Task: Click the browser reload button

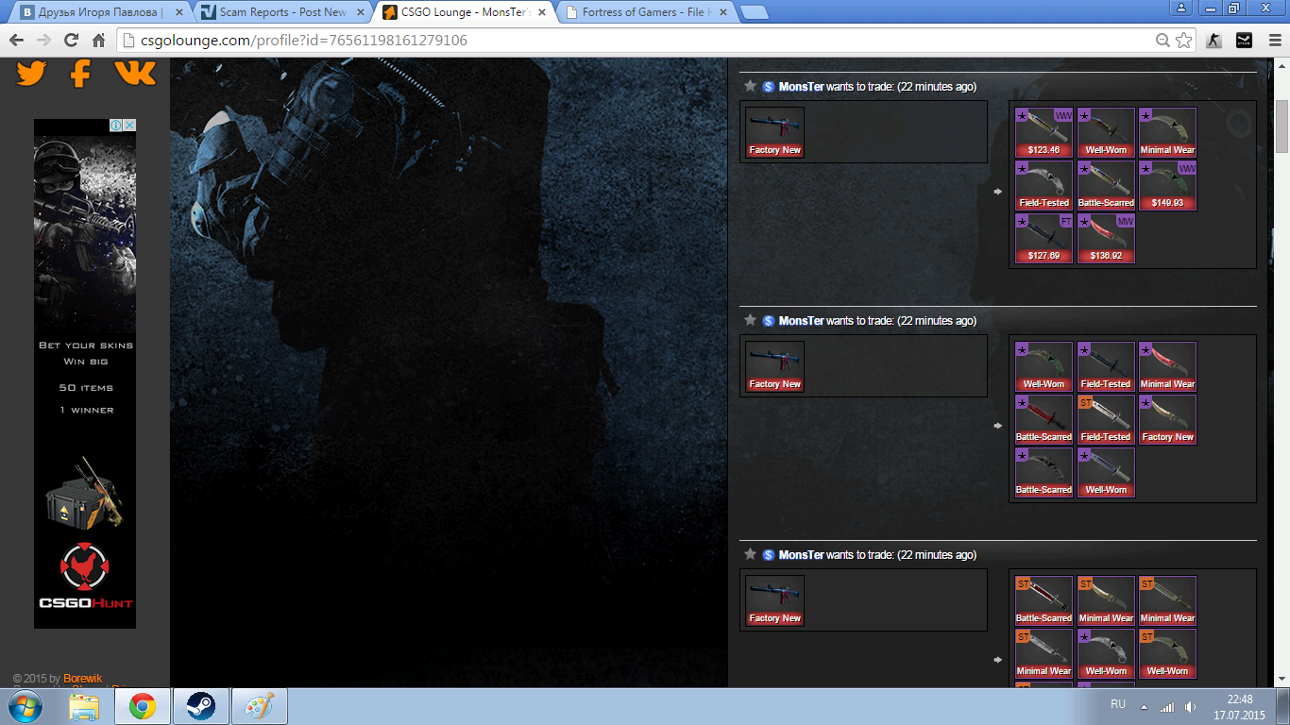Action: [71, 41]
